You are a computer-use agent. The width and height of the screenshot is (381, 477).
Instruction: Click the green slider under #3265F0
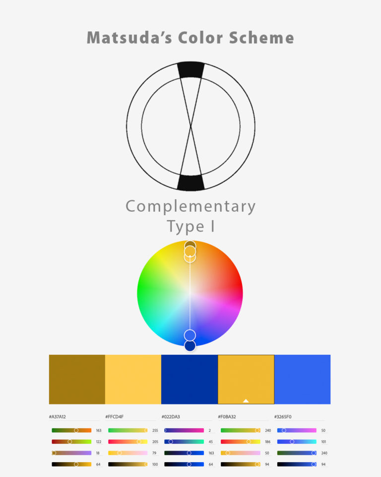[297, 442]
